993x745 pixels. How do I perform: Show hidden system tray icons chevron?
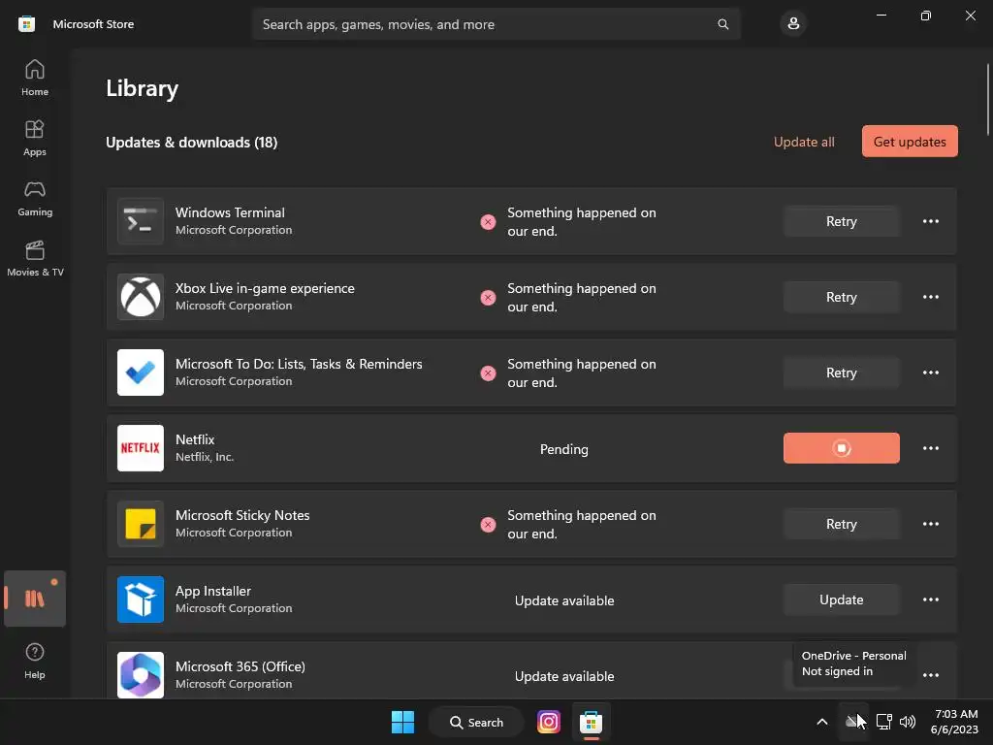821,722
